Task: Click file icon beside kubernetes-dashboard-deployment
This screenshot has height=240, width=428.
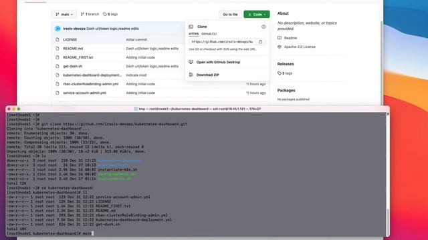Action: point(58,75)
